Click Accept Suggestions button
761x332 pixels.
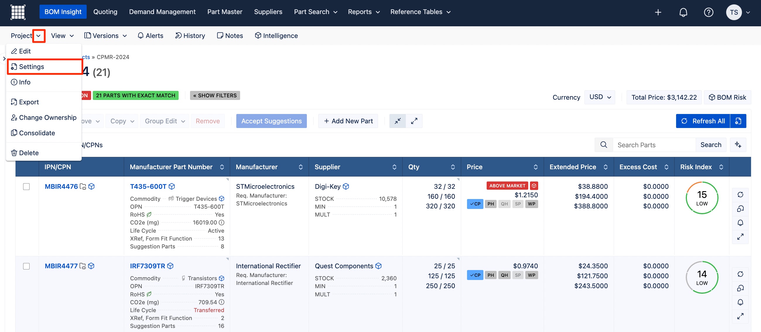coord(271,121)
